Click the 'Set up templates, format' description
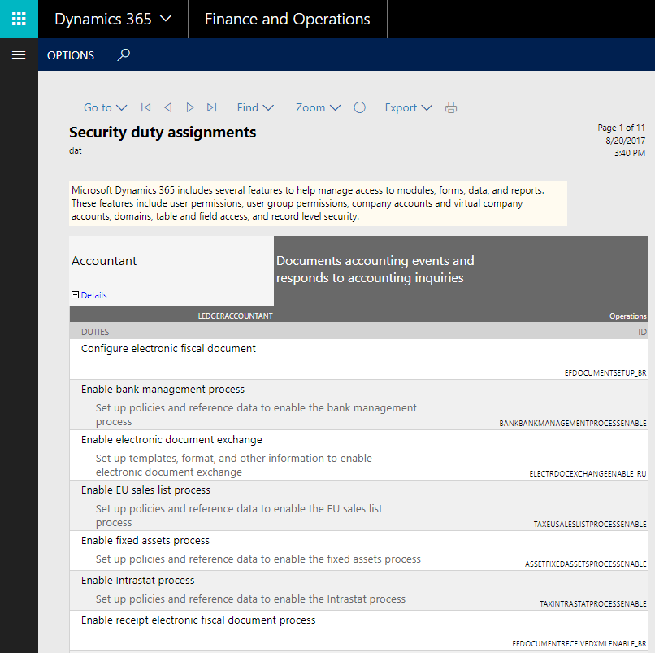 tap(234, 465)
